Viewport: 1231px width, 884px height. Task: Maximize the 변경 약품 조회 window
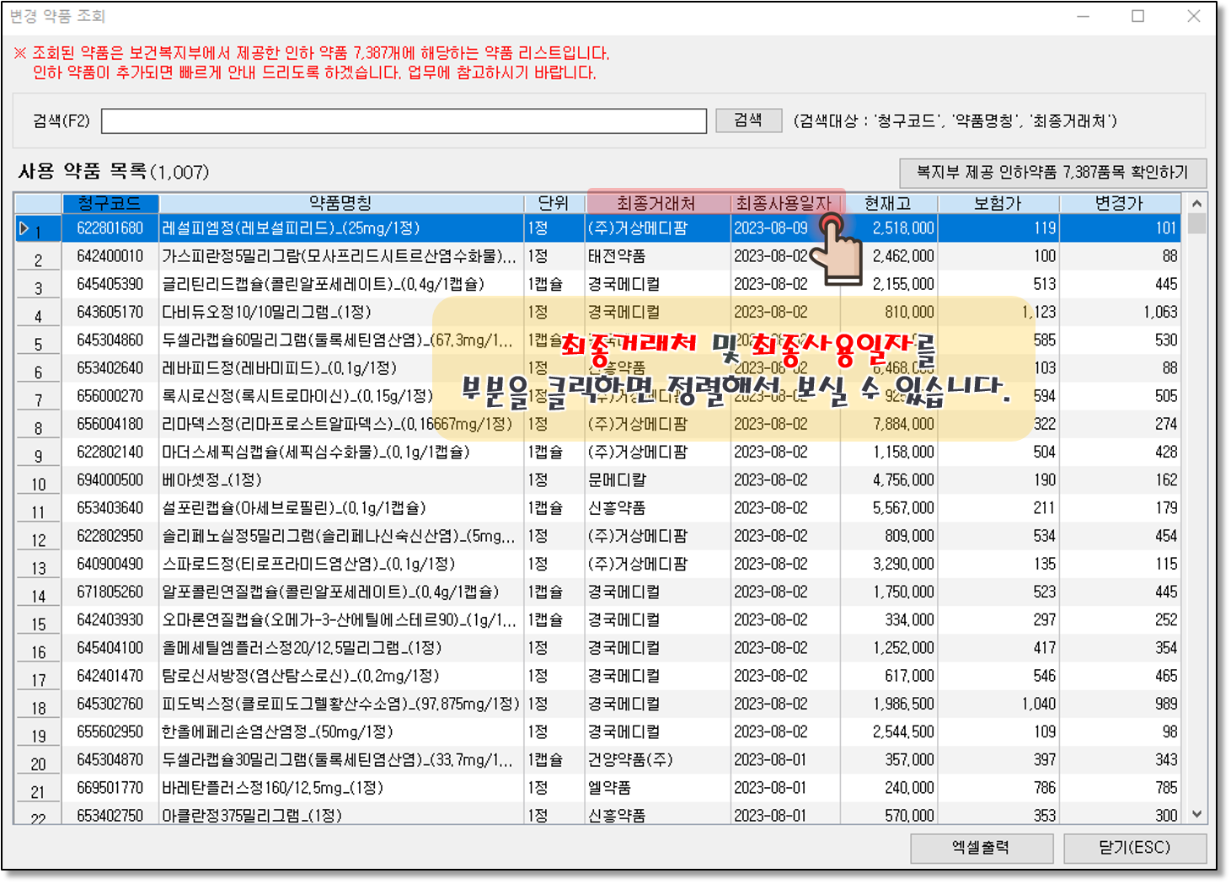coord(1137,16)
